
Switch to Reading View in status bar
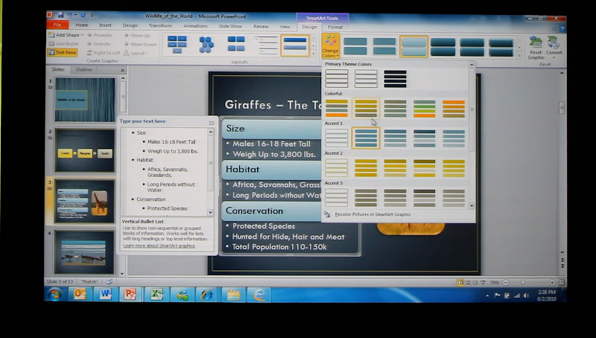[x=475, y=283]
